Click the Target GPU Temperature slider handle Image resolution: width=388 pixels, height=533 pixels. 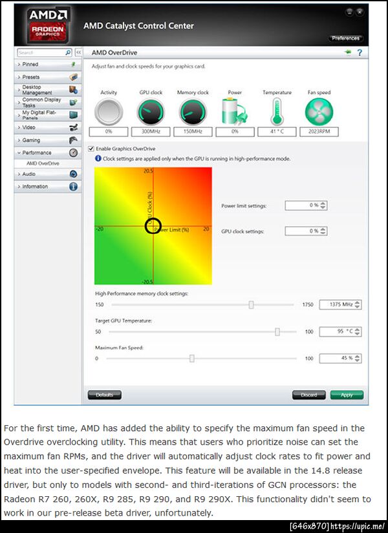click(277, 332)
